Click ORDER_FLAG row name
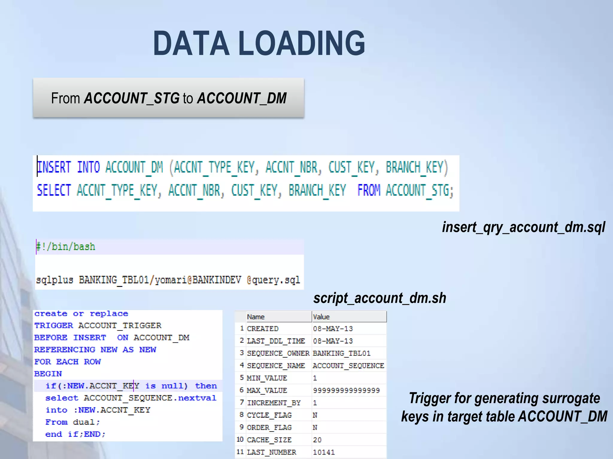This screenshot has width=613, height=459. 278,428
